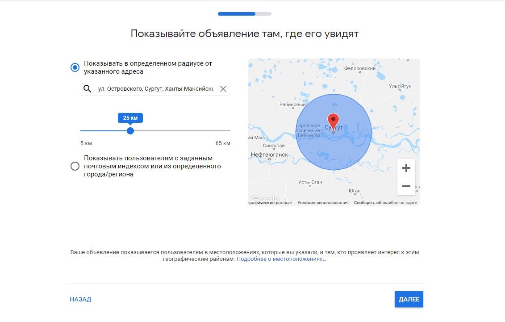Clear the address using the X icon
This screenshot has width=505, height=322.
[223, 88]
